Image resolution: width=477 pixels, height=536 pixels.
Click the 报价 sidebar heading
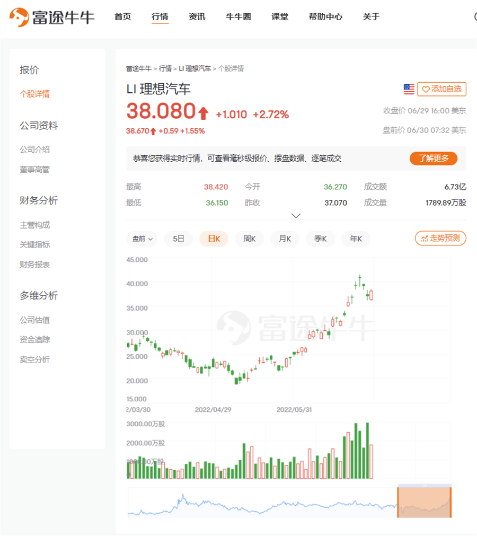[x=29, y=70]
